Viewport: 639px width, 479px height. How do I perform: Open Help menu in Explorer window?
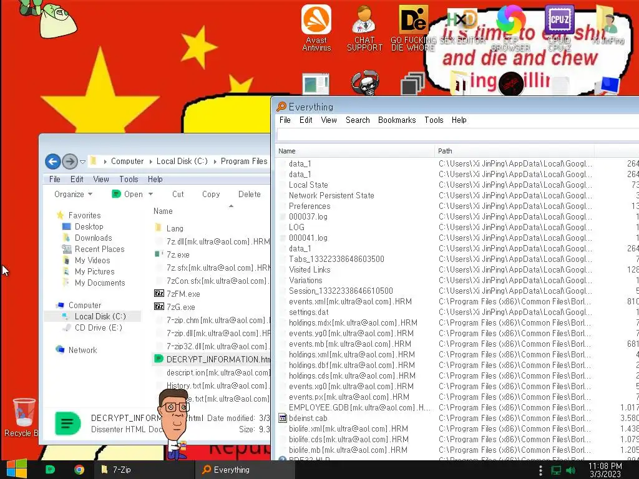point(155,179)
